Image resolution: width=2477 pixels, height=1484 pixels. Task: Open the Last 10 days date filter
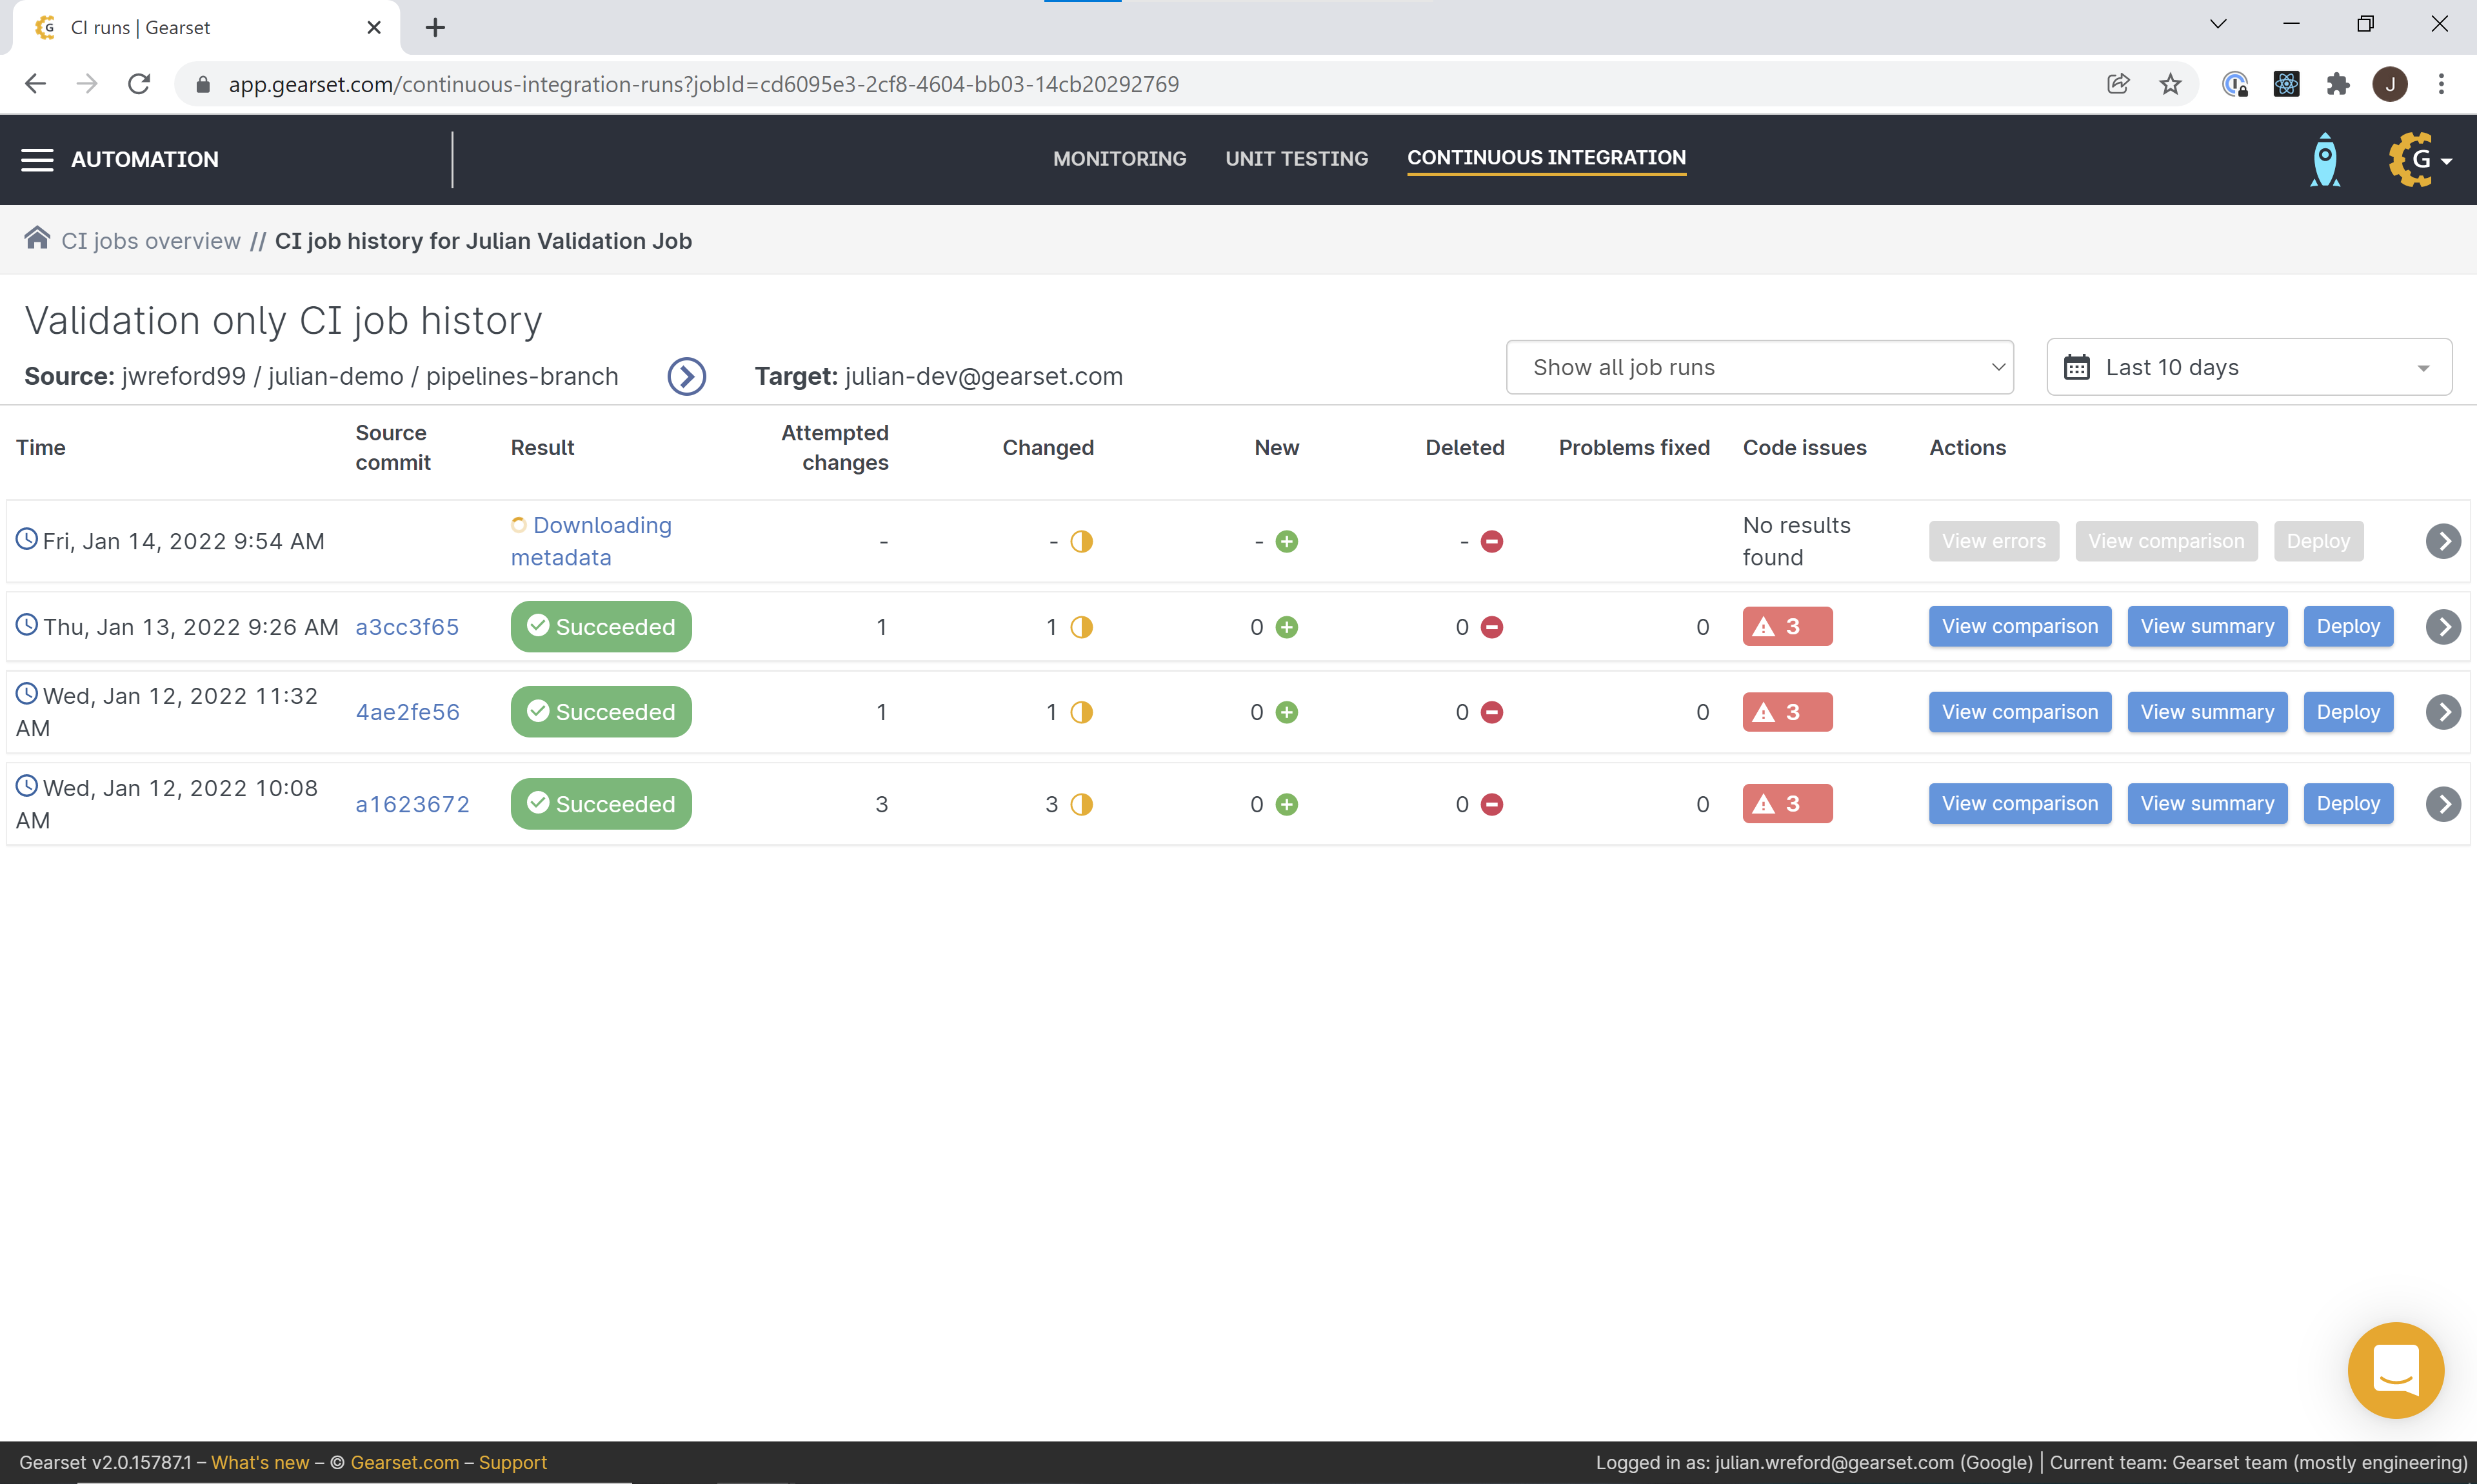2248,367
